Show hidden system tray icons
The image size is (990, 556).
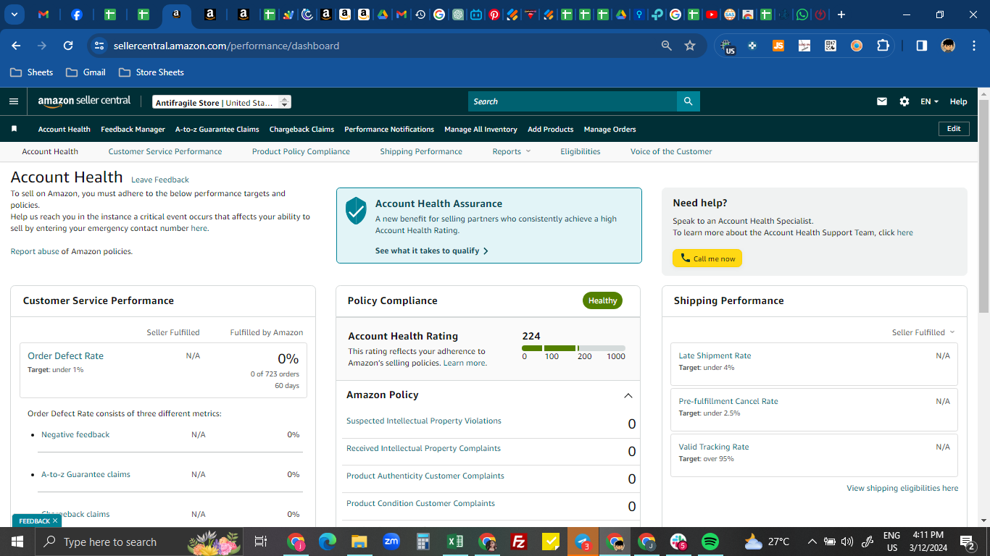(812, 542)
